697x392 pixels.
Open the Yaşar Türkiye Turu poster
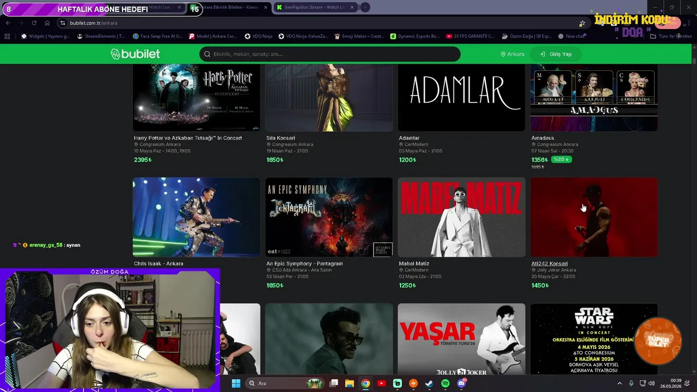point(461,339)
